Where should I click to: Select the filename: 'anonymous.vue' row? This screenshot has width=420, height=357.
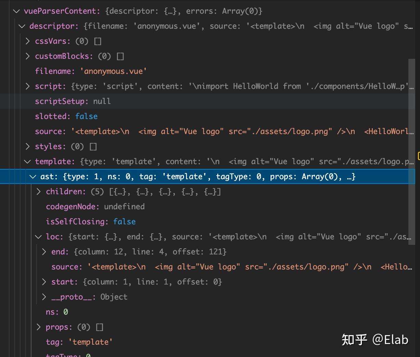click(207, 71)
